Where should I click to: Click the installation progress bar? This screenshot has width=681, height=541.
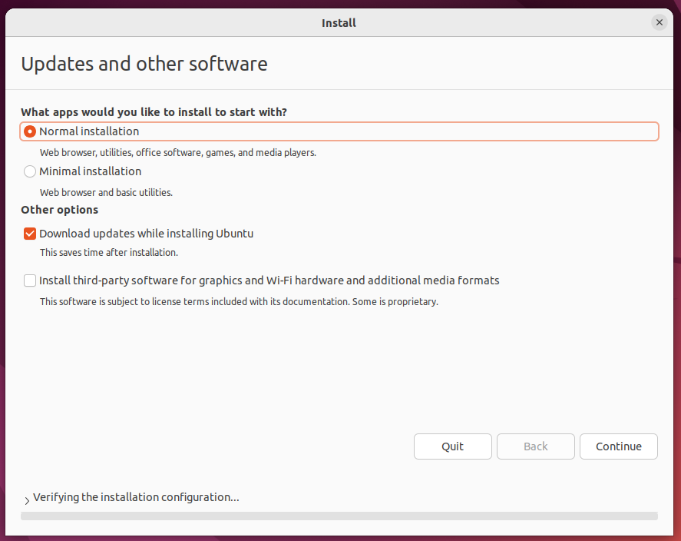pyautogui.click(x=339, y=516)
